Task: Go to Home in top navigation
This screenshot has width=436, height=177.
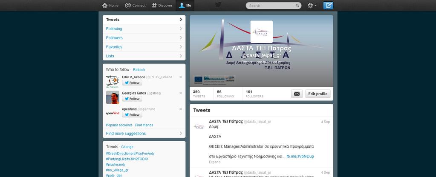Action: click(110, 5)
